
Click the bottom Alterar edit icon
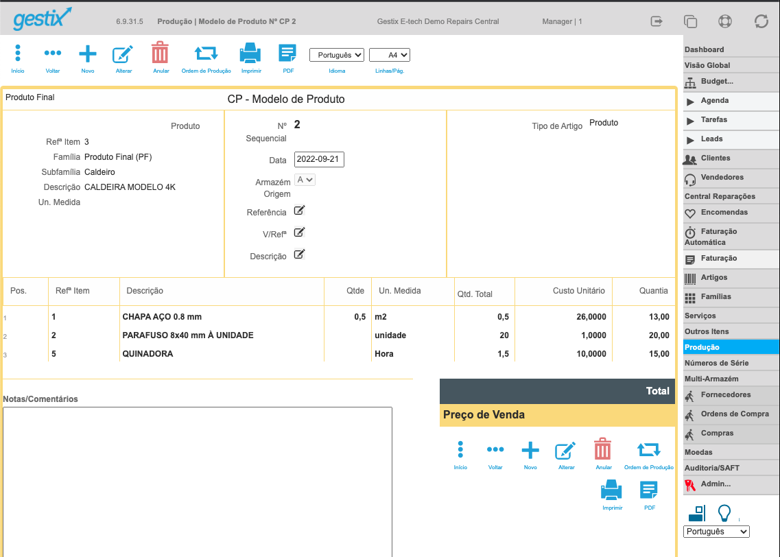(565, 451)
